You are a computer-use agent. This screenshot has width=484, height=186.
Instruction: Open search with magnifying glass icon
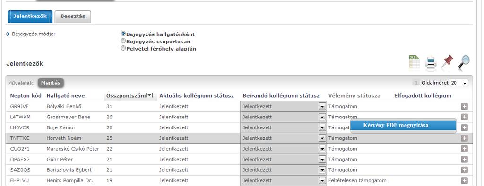point(464,61)
